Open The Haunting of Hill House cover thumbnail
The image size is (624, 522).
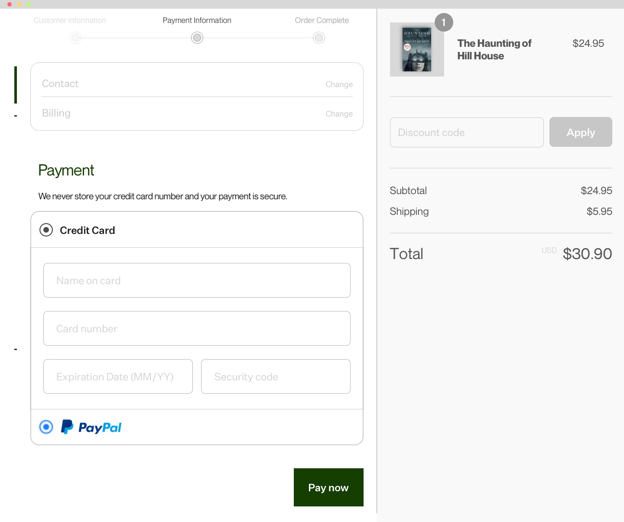[417, 50]
